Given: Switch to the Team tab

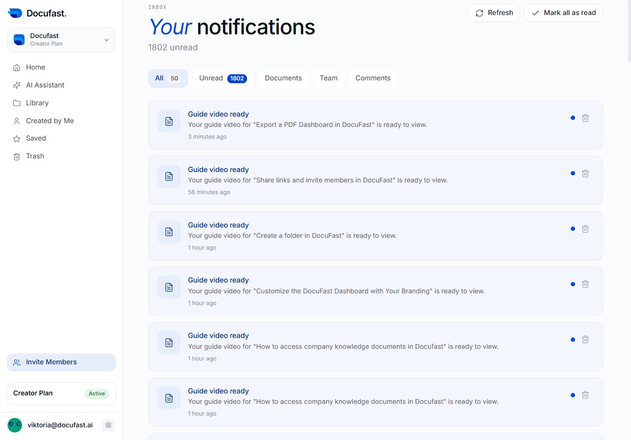Looking at the screenshot, I should click(328, 79).
